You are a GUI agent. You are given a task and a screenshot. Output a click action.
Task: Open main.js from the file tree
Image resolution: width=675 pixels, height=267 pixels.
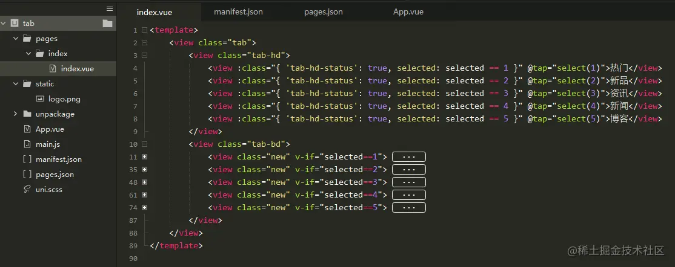(x=48, y=144)
